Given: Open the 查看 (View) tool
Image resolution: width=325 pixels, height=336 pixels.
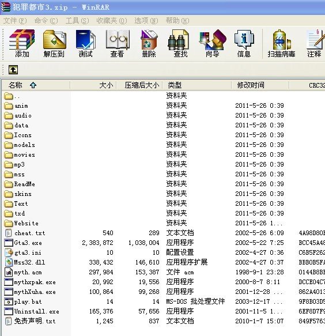Looking at the screenshot, I should (118, 44).
